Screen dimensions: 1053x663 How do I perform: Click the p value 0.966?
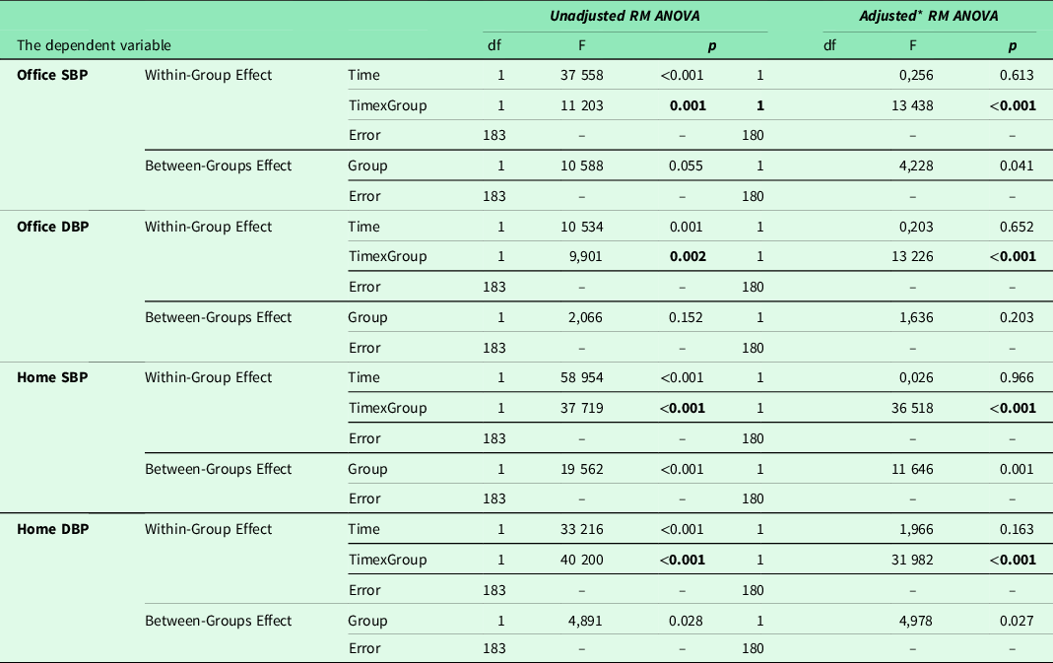click(x=1016, y=377)
